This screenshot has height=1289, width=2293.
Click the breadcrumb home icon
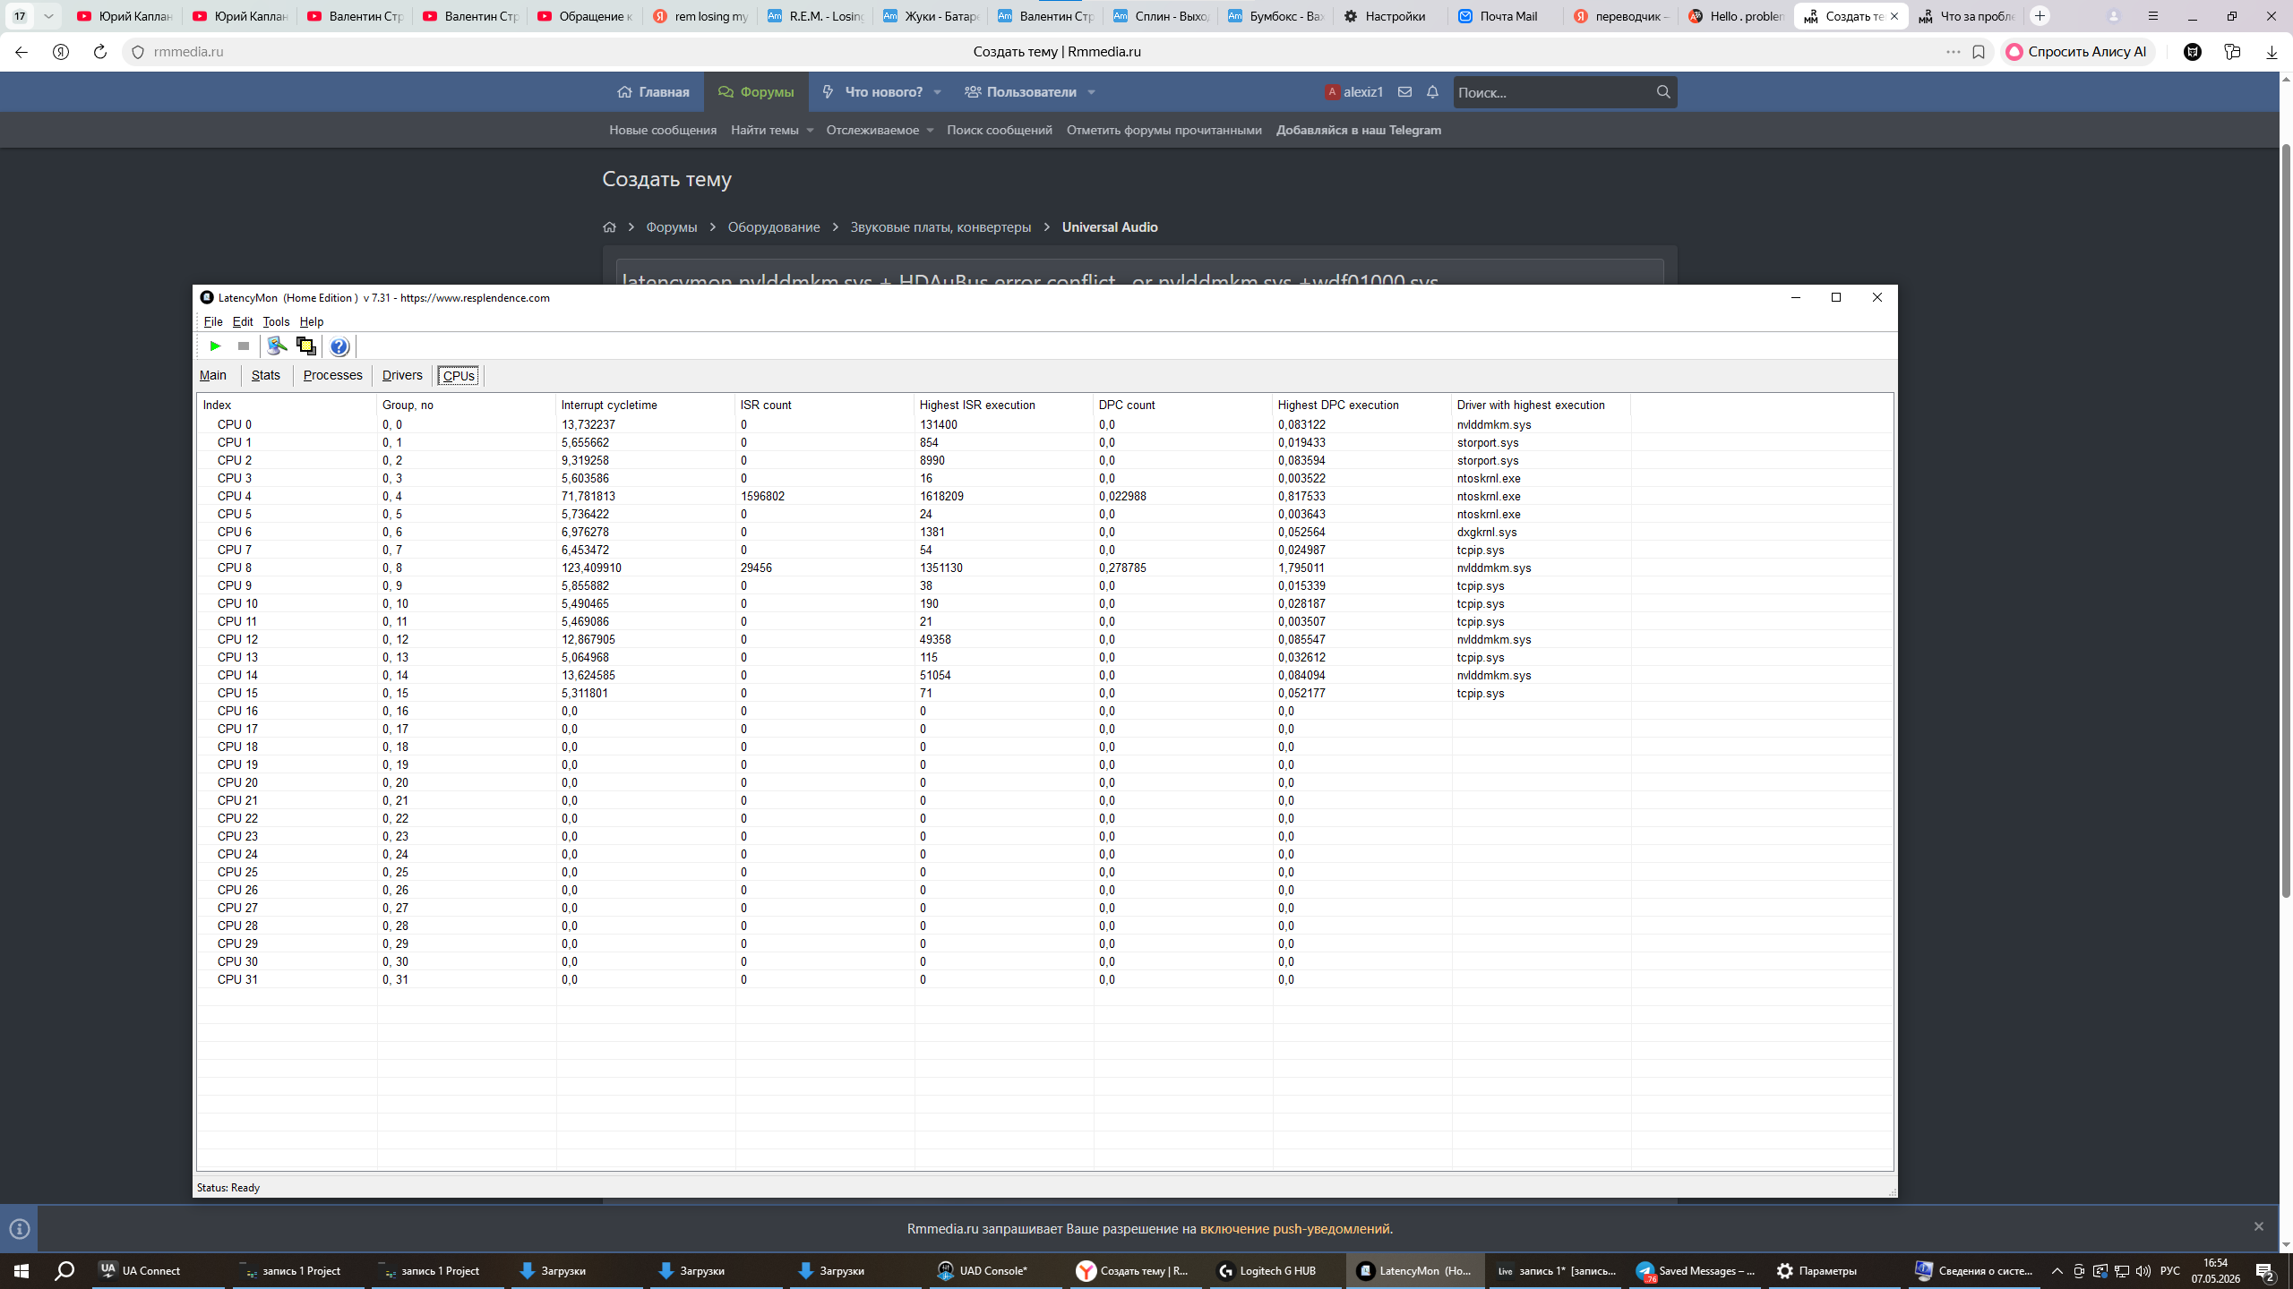tap(610, 227)
